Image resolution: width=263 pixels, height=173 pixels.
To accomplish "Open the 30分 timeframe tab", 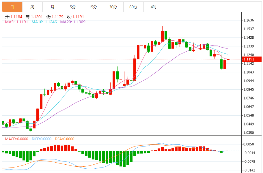I will click(x=113, y=7).
